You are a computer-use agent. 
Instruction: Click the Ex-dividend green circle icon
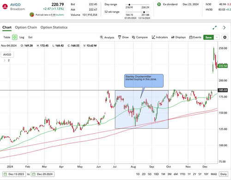click(159, 4)
